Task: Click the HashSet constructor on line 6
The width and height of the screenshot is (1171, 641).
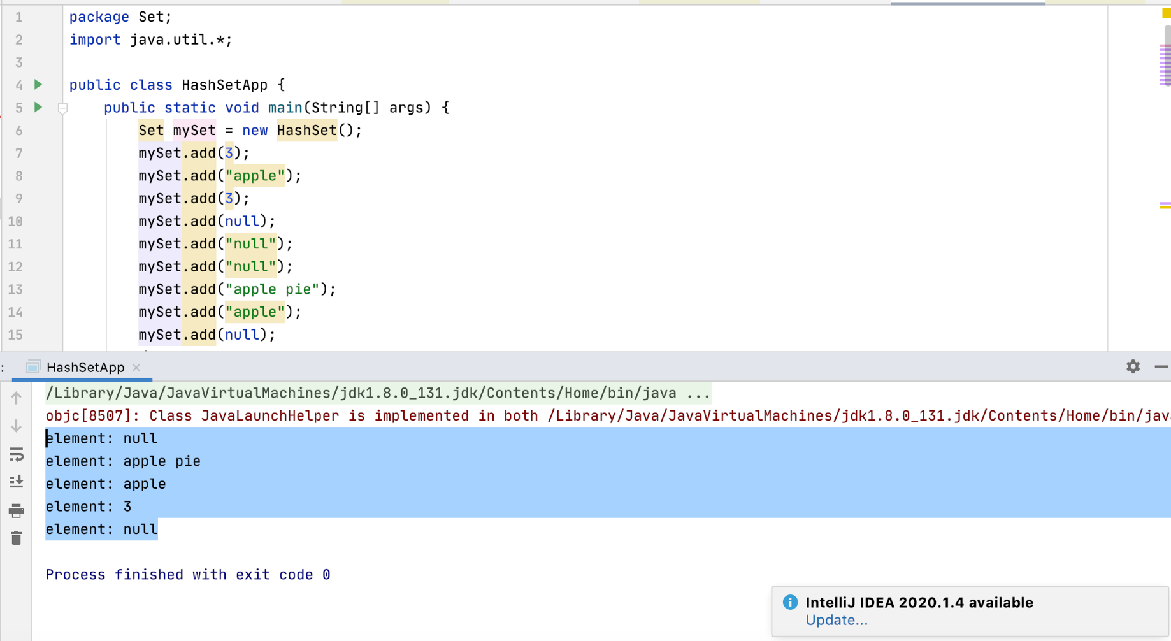Action: click(x=306, y=130)
